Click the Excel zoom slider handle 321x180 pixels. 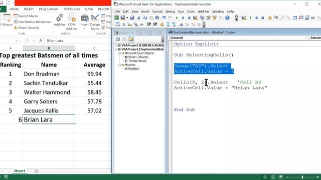coord(302,177)
